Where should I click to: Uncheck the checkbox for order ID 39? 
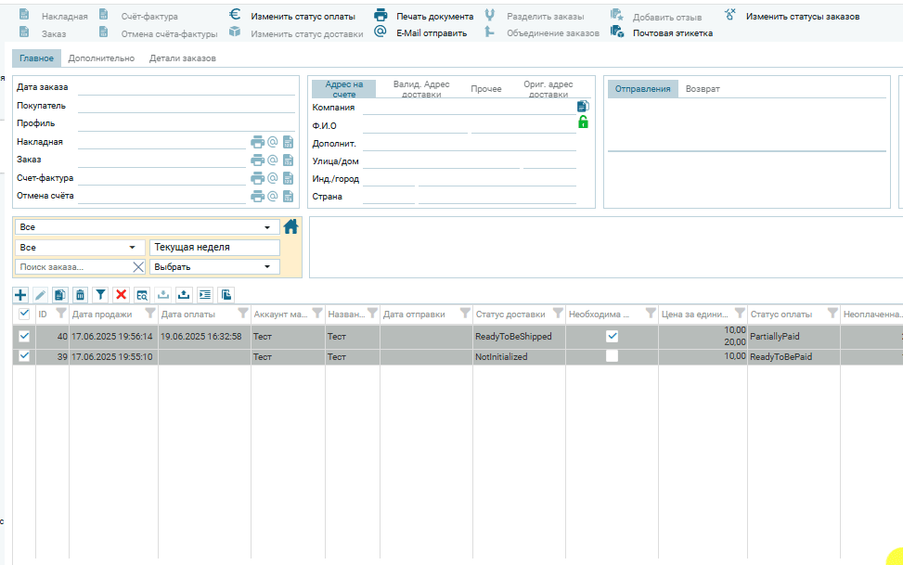pyautogui.click(x=24, y=355)
